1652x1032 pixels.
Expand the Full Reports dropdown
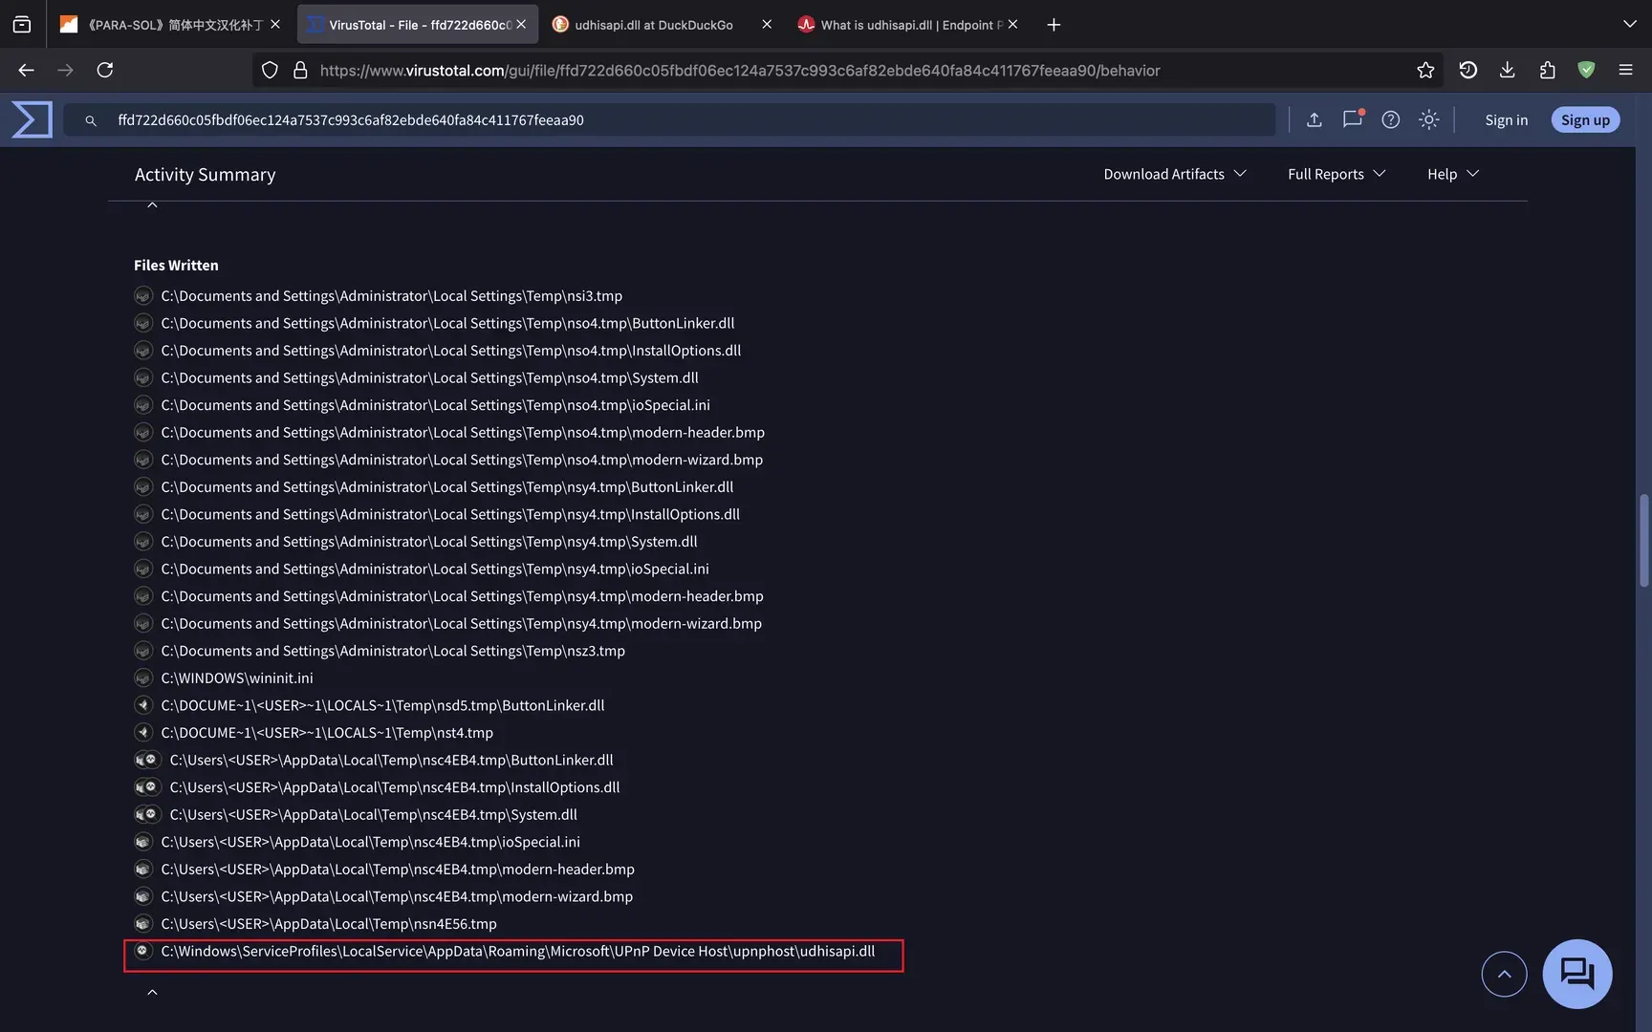(x=1337, y=174)
